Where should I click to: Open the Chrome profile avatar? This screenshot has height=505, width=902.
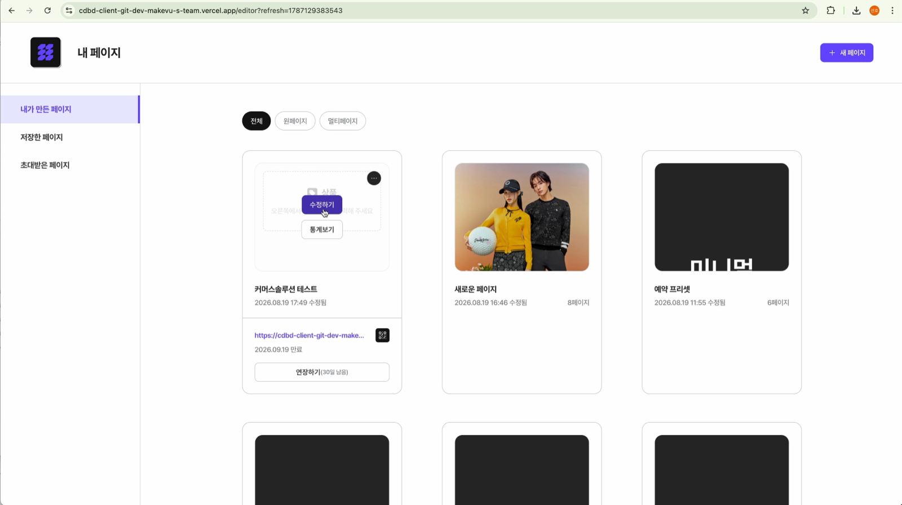(x=874, y=11)
